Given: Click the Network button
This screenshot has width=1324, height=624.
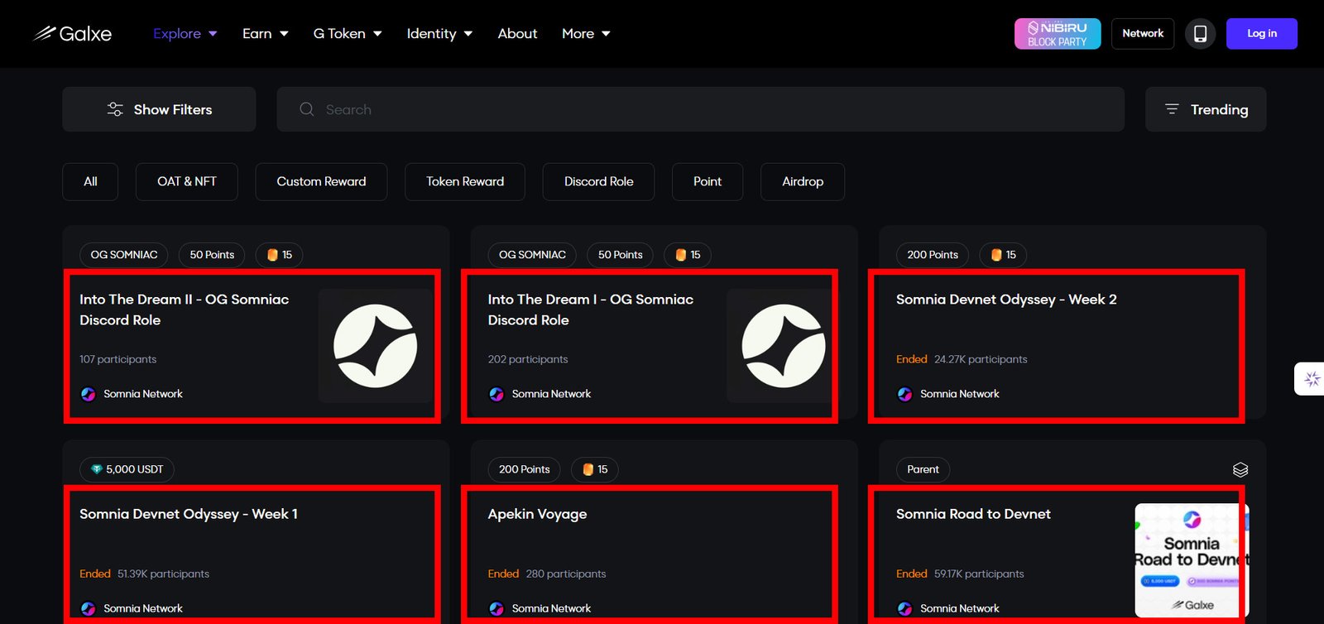Looking at the screenshot, I should (x=1142, y=34).
